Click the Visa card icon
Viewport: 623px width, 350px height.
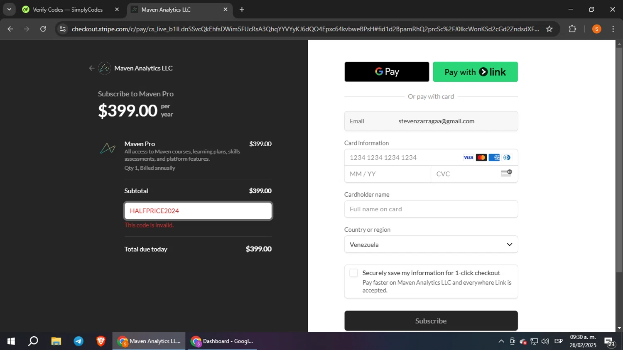point(468,157)
